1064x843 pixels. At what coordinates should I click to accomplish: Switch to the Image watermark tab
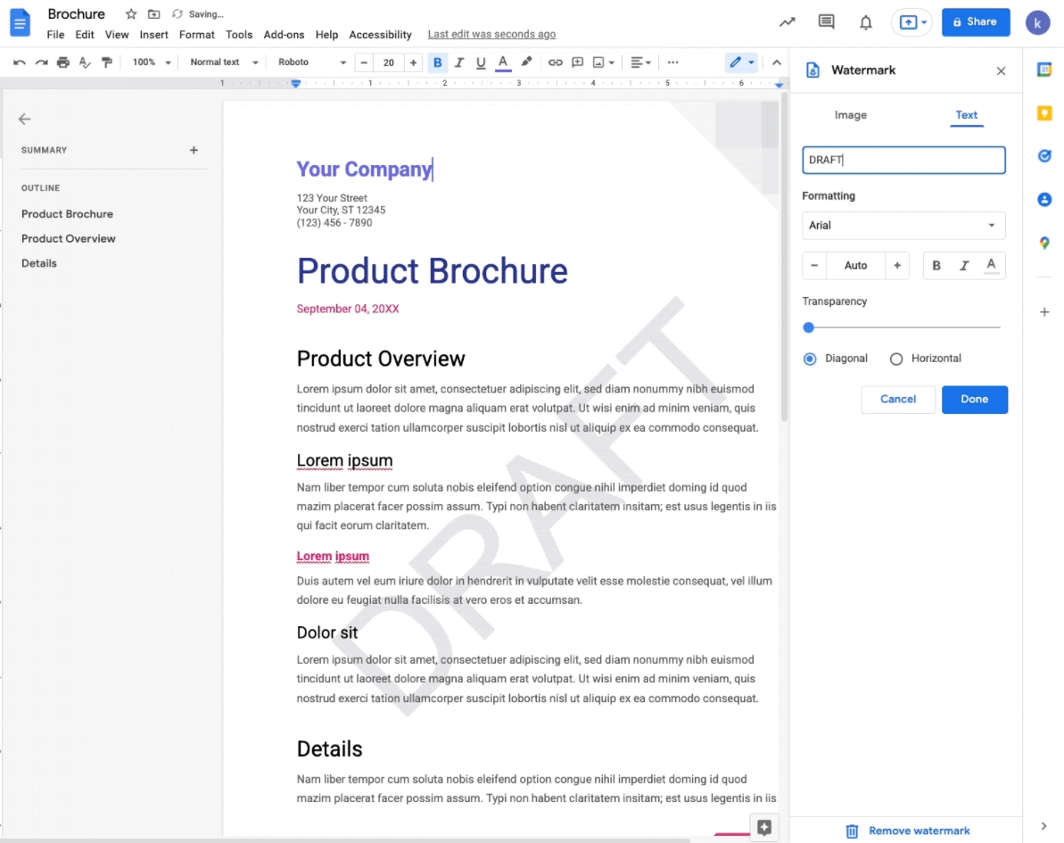point(850,115)
